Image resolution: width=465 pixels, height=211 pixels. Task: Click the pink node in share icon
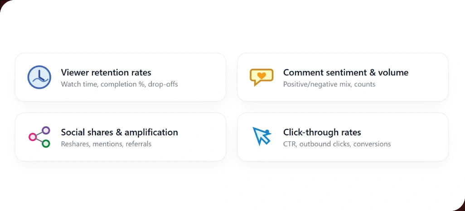pos(32,137)
